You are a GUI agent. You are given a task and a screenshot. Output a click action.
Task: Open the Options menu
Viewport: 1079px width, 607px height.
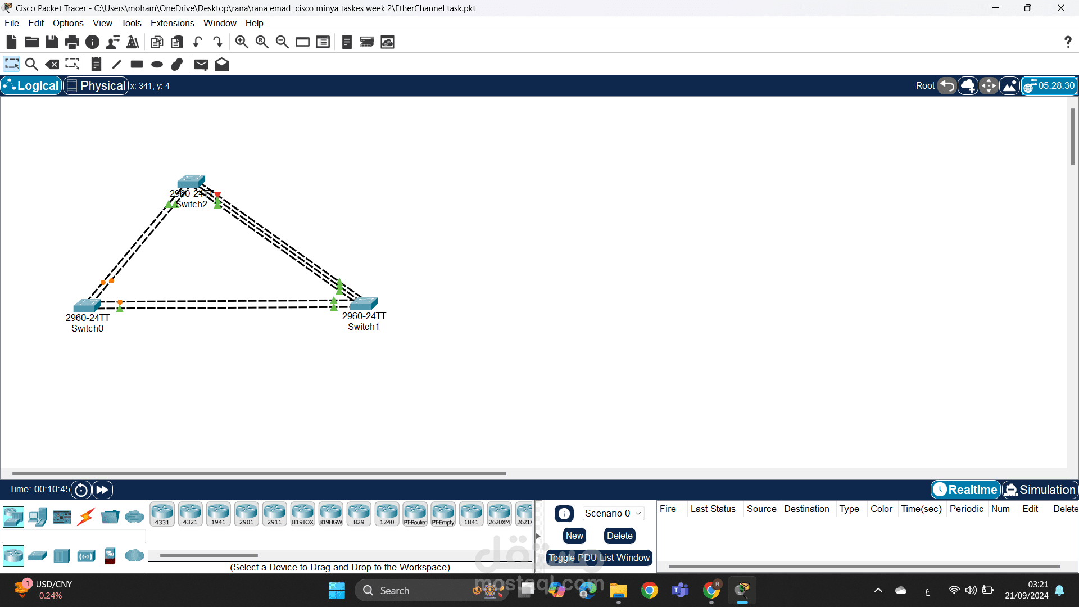click(x=68, y=23)
